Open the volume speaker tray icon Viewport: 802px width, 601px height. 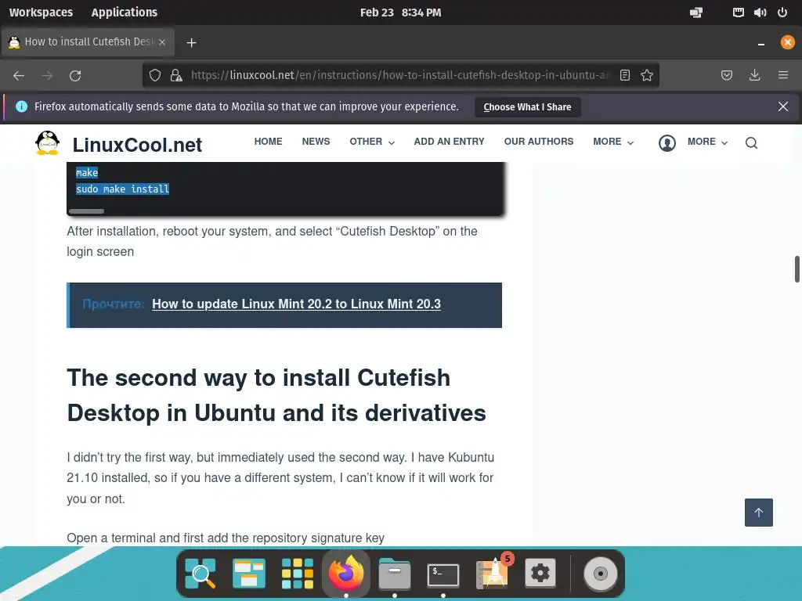[x=760, y=13]
